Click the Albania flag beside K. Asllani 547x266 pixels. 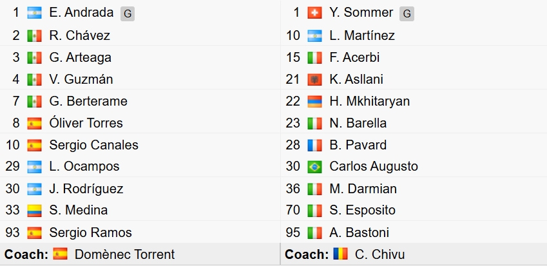tap(314, 79)
